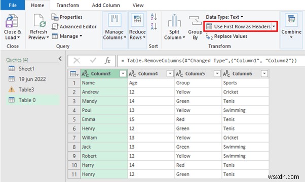This screenshot has width=305, height=182.
Task: Switch to the View tab
Action: [x=138, y=5]
